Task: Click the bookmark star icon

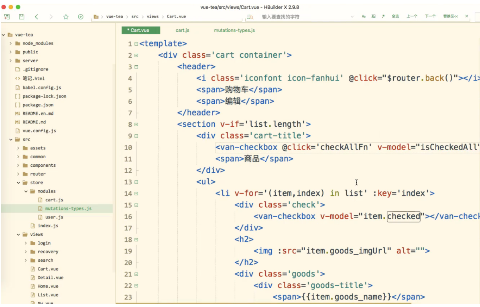Action: (x=66, y=16)
